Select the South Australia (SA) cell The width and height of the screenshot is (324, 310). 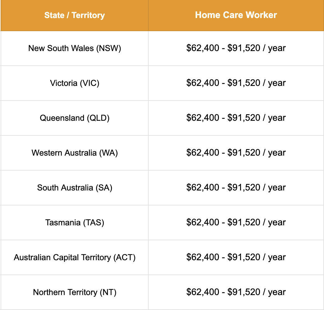click(75, 188)
